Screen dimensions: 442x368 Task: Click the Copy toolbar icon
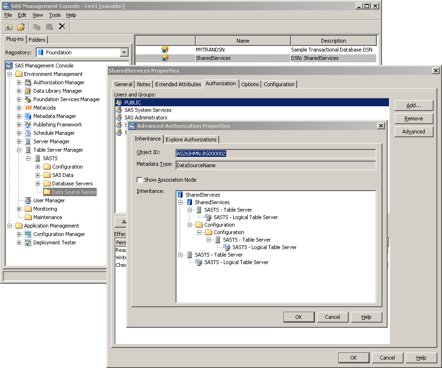click(x=37, y=27)
